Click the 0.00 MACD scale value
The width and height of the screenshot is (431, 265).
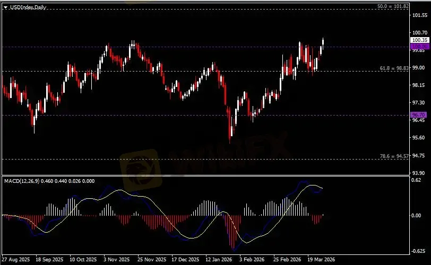click(417, 216)
